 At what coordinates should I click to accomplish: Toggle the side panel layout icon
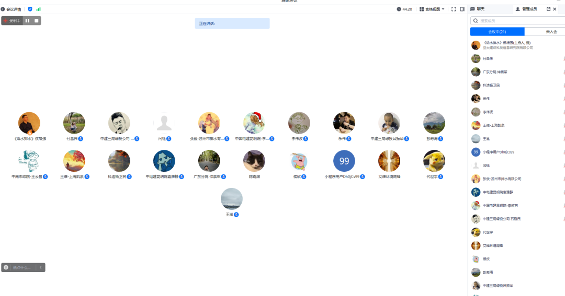(462, 9)
